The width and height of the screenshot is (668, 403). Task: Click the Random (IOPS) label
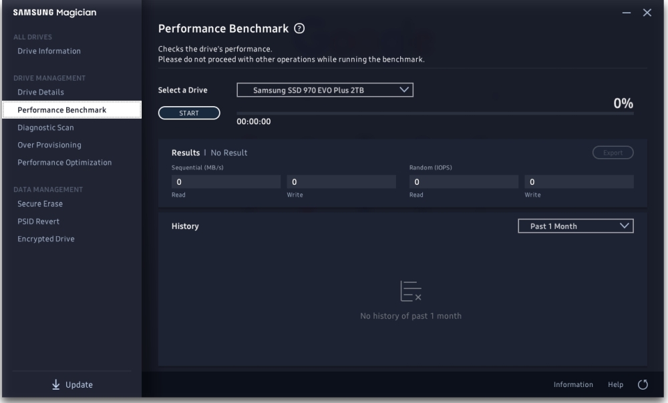coord(430,167)
